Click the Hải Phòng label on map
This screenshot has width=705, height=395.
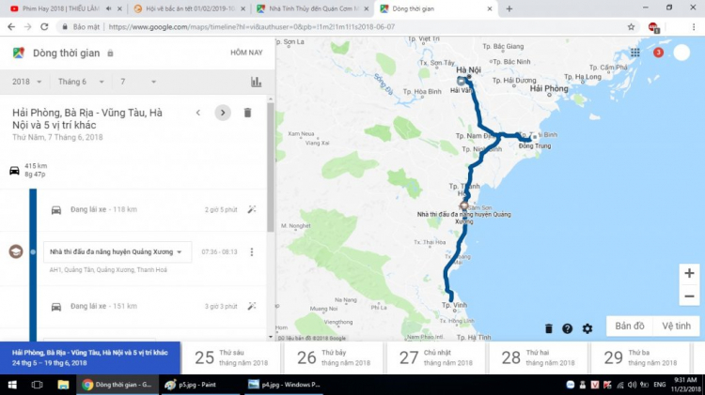click(549, 88)
